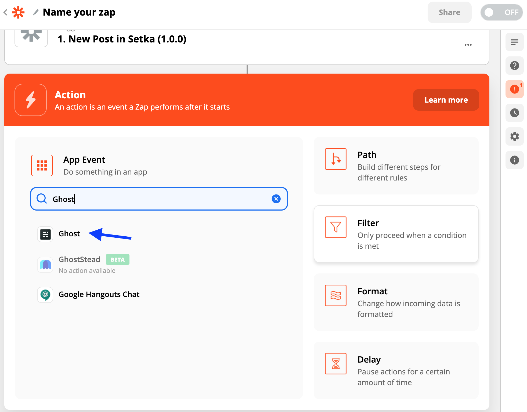Image resolution: width=527 pixels, height=412 pixels.
Task: Open the history clock icon
Action: pos(514,113)
